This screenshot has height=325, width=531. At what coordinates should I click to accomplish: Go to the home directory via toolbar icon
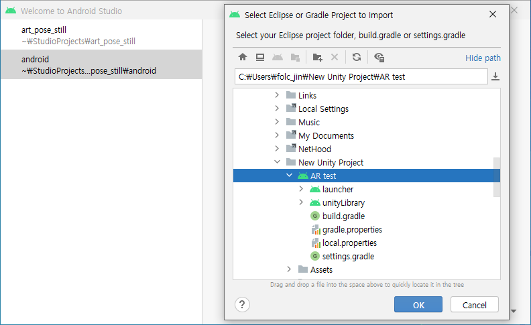point(243,57)
